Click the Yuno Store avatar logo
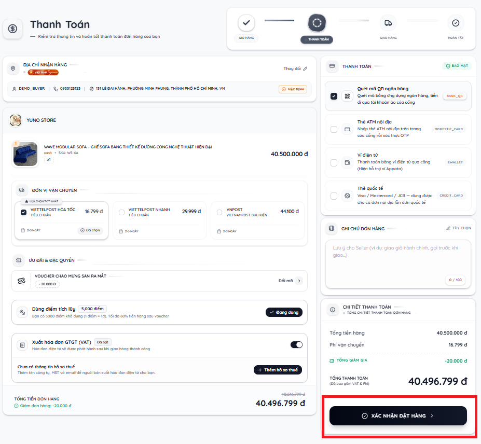 point(16,120)
